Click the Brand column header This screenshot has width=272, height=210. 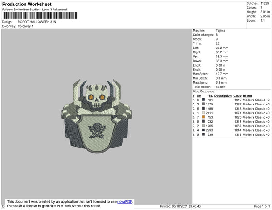[247, 96]
